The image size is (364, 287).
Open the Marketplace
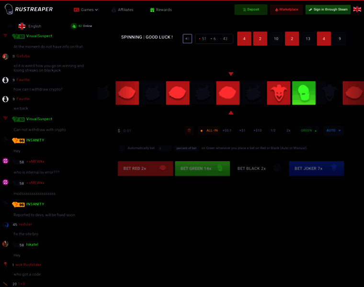pos(286,10)
